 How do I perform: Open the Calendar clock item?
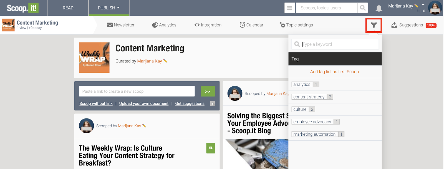(251, 25)
